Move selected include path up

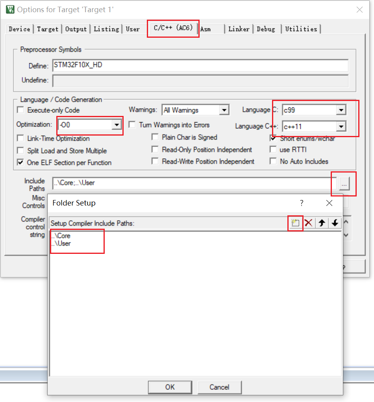[322, 223]
